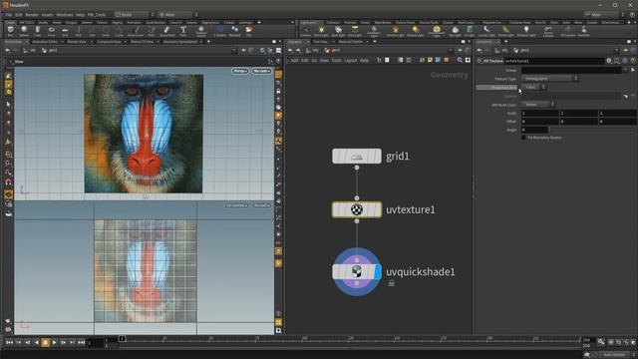Click the Auto Update button
The image size is (638, 359).
coord(614,355)
